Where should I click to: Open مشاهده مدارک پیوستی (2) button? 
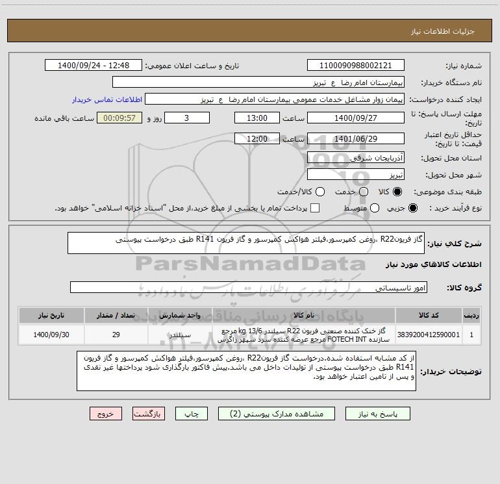pos(277,414)
